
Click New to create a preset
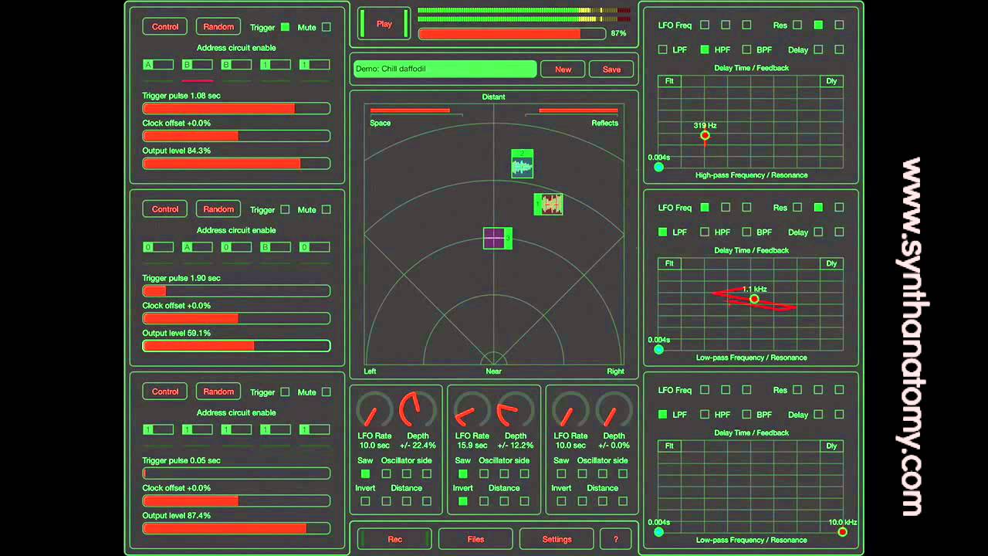563,69
